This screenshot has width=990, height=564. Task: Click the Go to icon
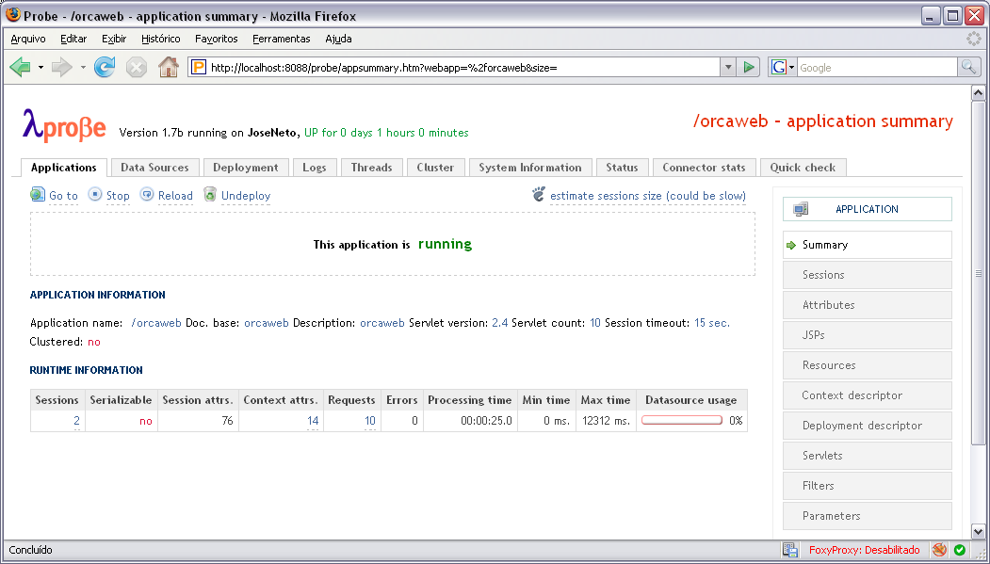38,195
